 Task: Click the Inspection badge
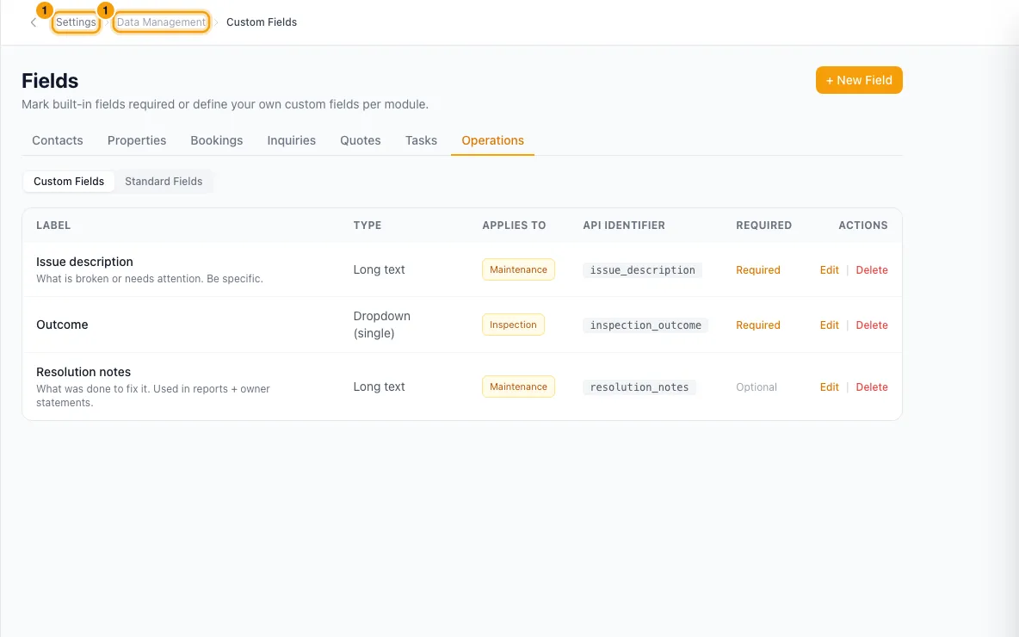pos(513,325)
